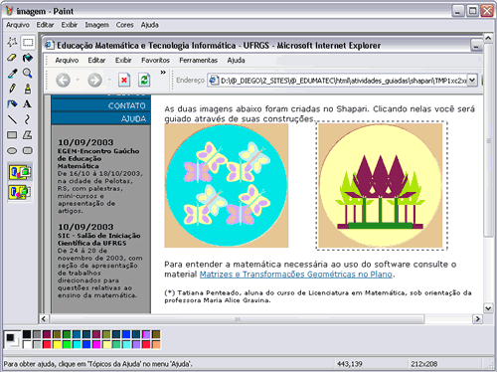Pick the yellow color swatch

pos(57,344)
